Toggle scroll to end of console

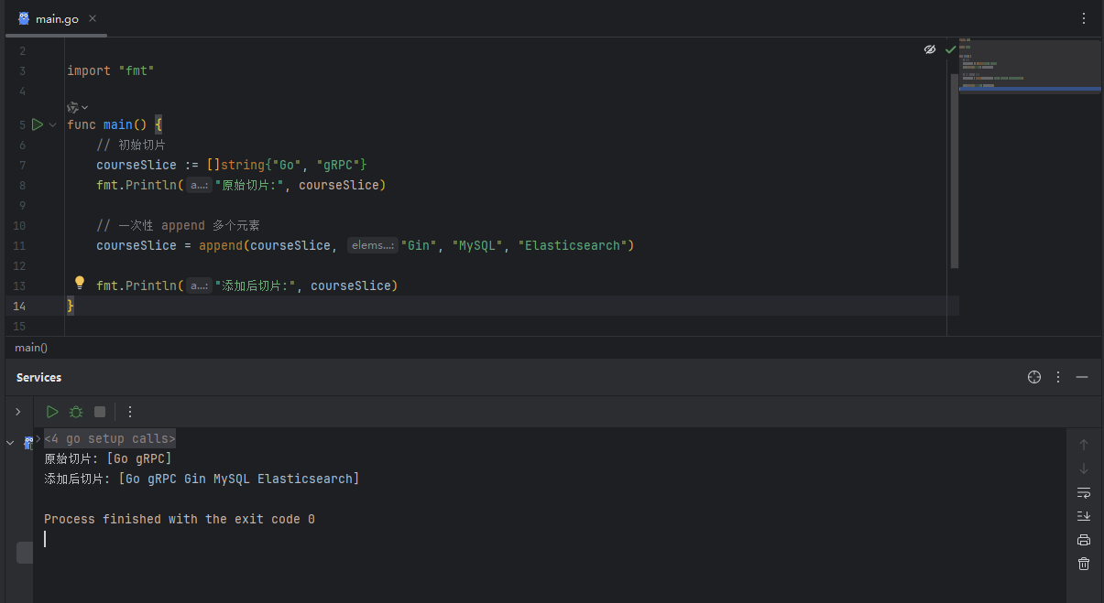tap(1084, 516)
